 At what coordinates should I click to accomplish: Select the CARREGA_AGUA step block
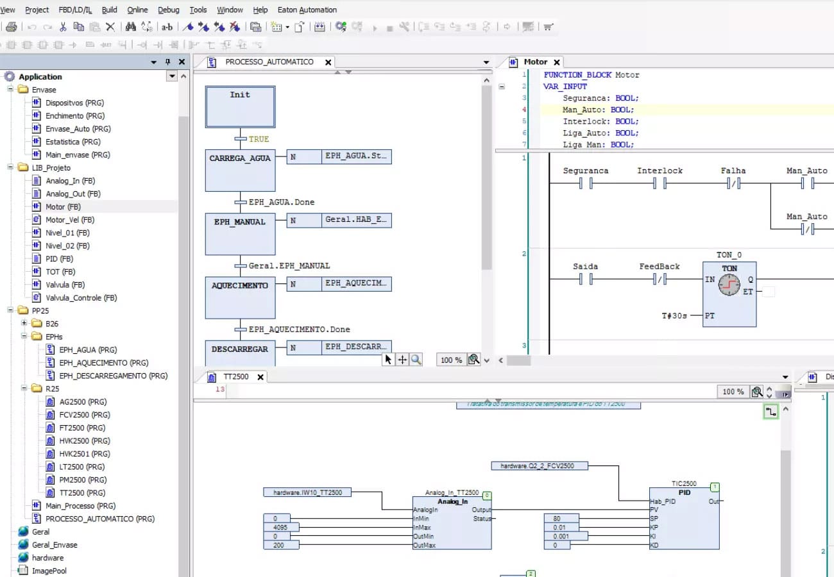tap(240, 170)
